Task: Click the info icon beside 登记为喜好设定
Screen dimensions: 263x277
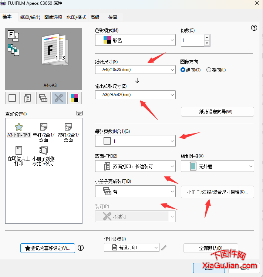Action: [x=81, y=248]
